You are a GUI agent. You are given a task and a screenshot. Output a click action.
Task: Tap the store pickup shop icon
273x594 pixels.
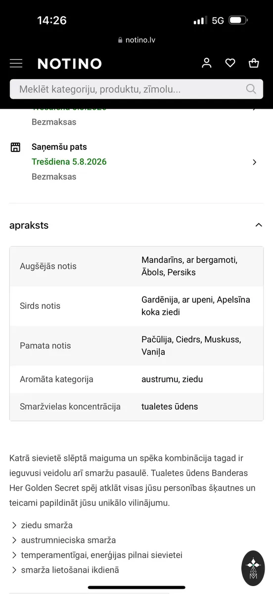tap(15, 147)
